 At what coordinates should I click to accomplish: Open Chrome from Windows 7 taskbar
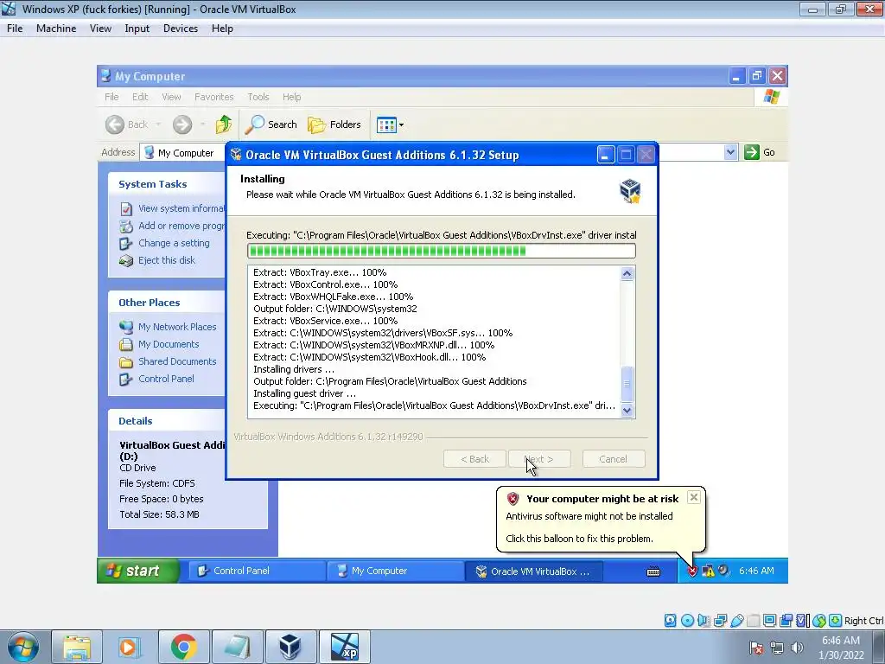point(183,647)
